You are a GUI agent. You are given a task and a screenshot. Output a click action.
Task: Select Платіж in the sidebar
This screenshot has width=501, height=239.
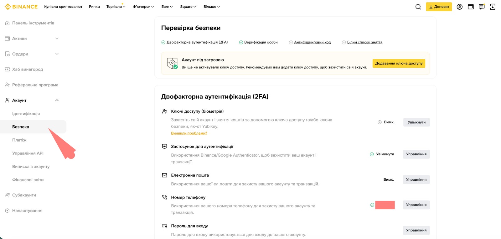coord(19,140)
